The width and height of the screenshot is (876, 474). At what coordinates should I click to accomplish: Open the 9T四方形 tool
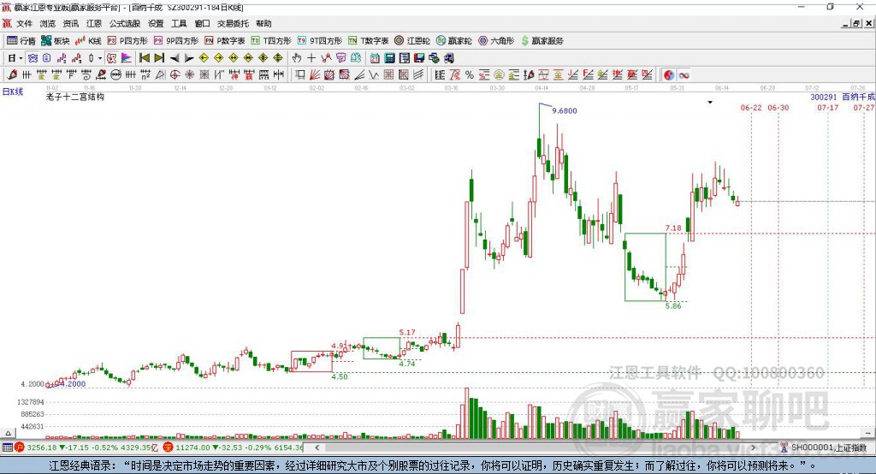[x=319, y=41]
